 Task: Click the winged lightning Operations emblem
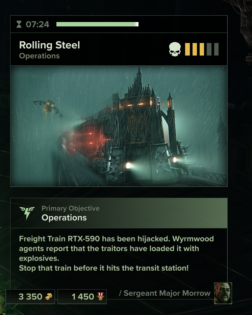click(27, 213)
